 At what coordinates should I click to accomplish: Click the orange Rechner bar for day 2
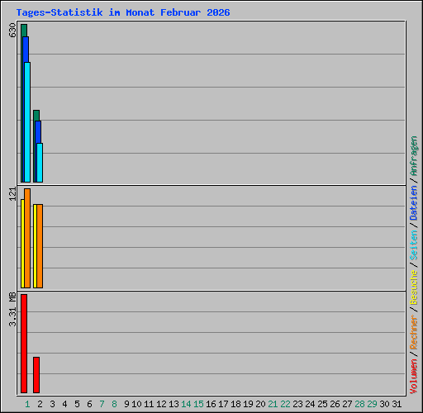(40, 246)
